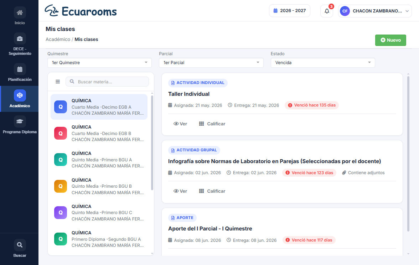
Task: Click the 'Venció hace 117 días' badge
Action: (309, 240)
